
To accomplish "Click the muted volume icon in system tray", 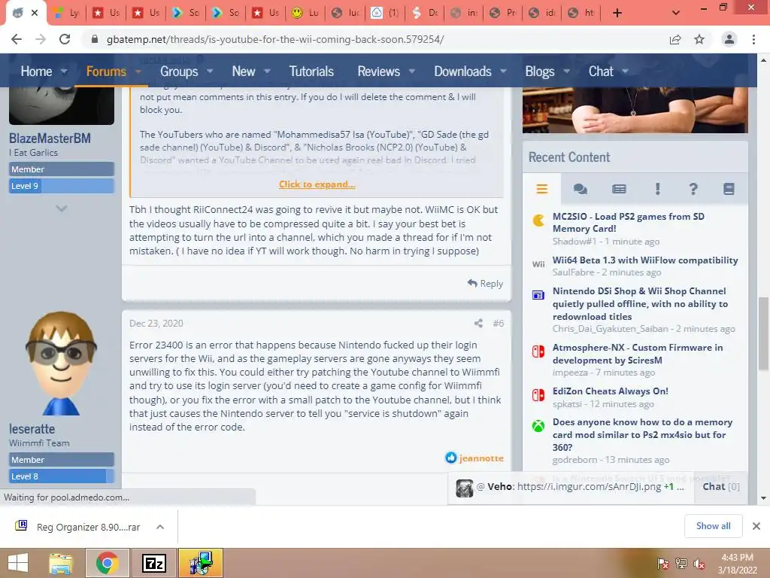I will coord(699,564).
